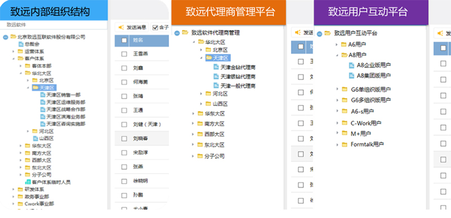The image size is (451, 218).
Task: Click document icon of A8企业版用户
Action: click(x=351, y=65)
